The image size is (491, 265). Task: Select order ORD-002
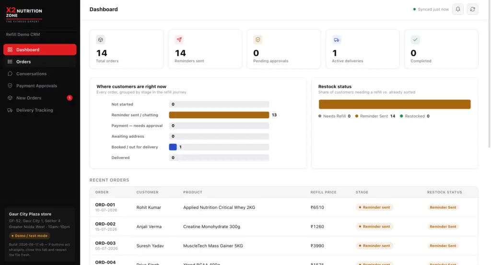pyautogui.click(x=105, y=224)
